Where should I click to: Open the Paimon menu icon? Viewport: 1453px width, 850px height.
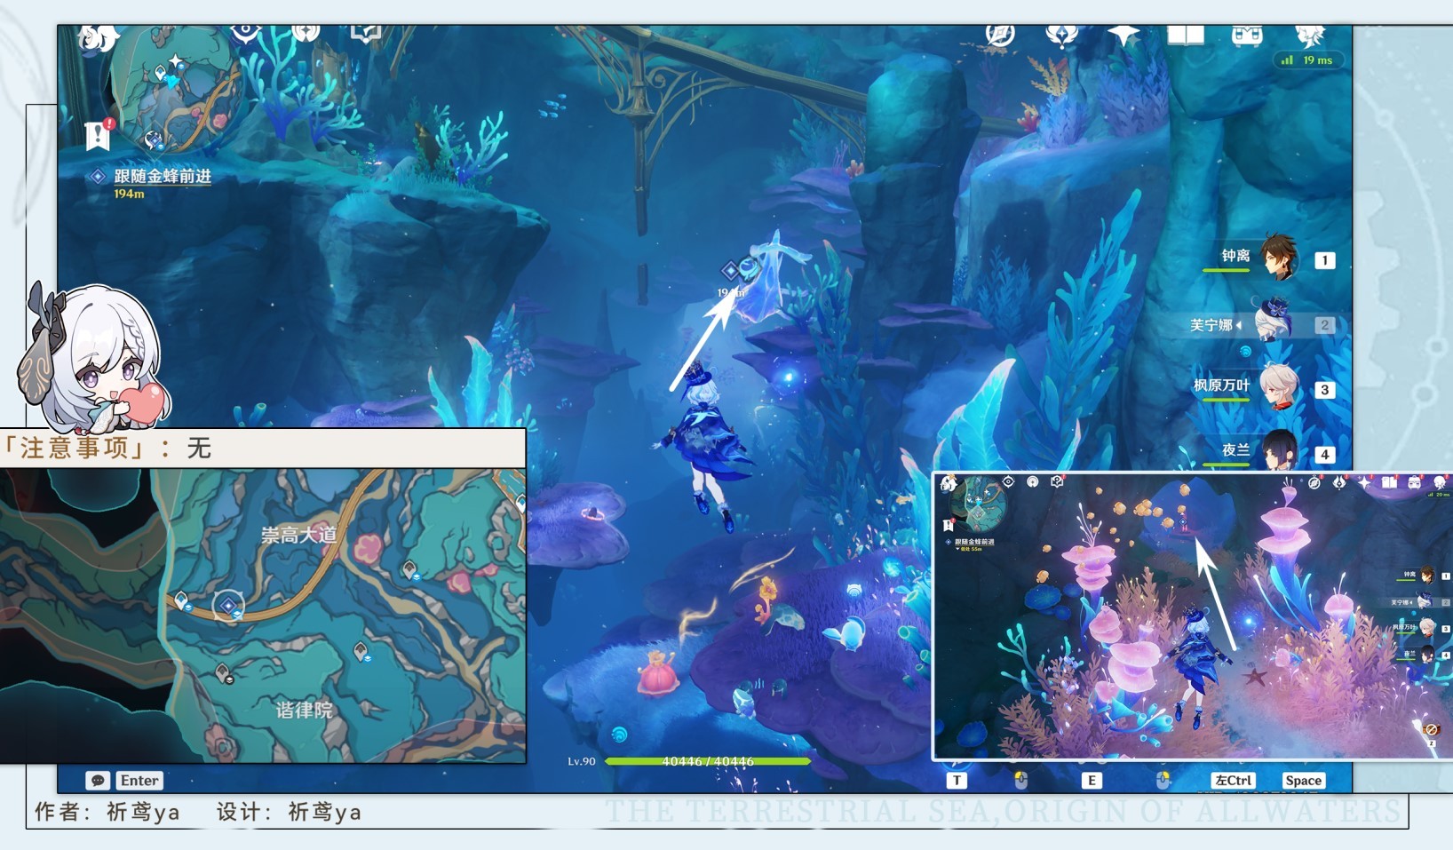(x=98, y=39)
